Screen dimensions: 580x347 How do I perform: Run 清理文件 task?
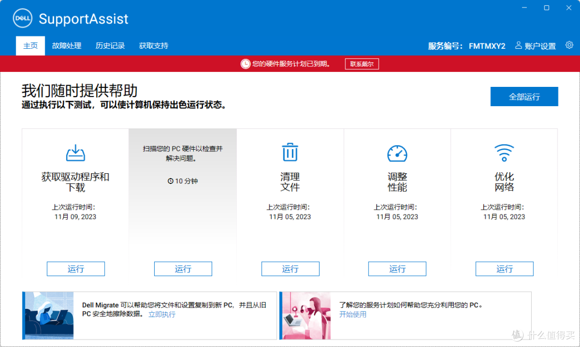[x=291, y=269]
